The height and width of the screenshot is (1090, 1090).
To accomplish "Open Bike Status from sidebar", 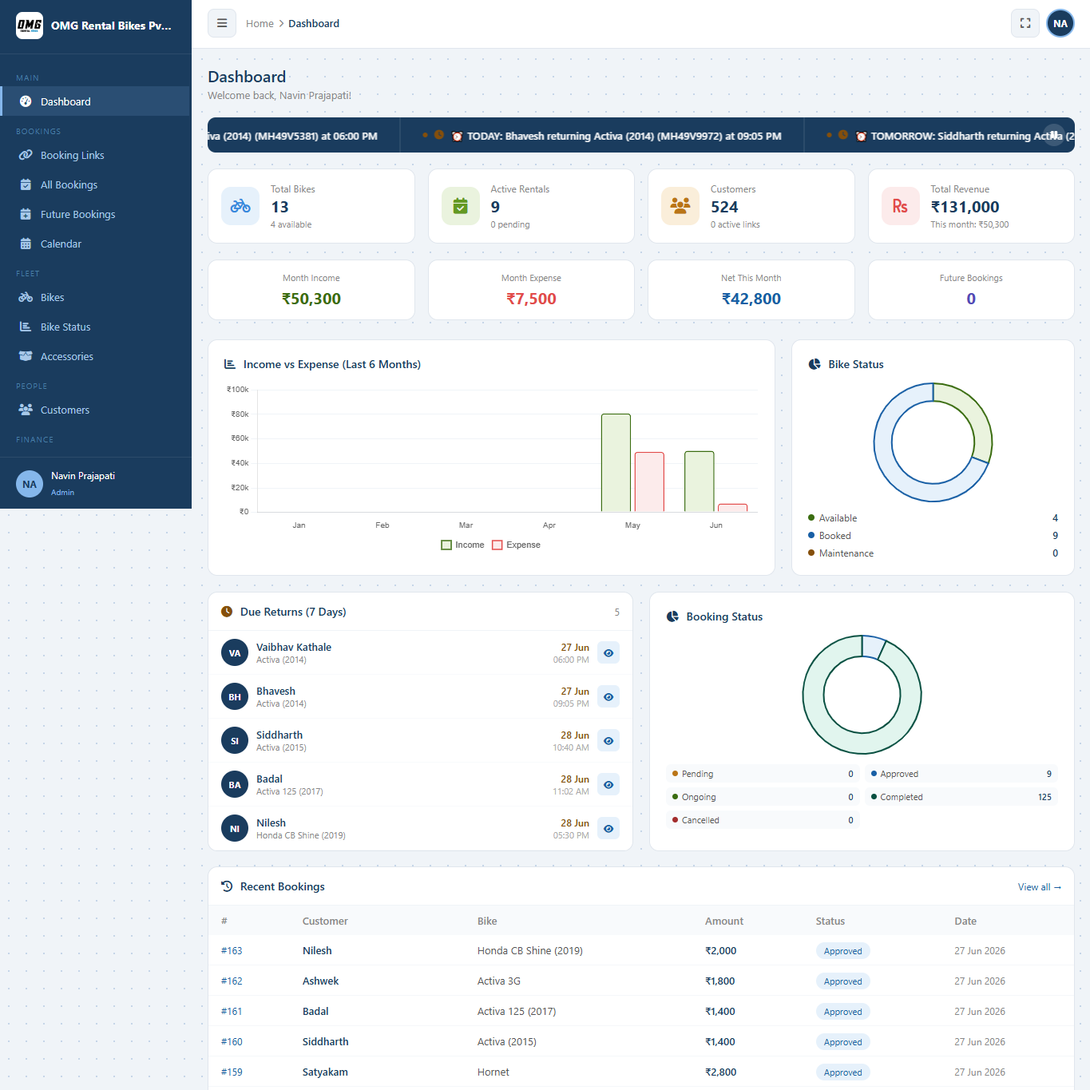I will [95, 327].
